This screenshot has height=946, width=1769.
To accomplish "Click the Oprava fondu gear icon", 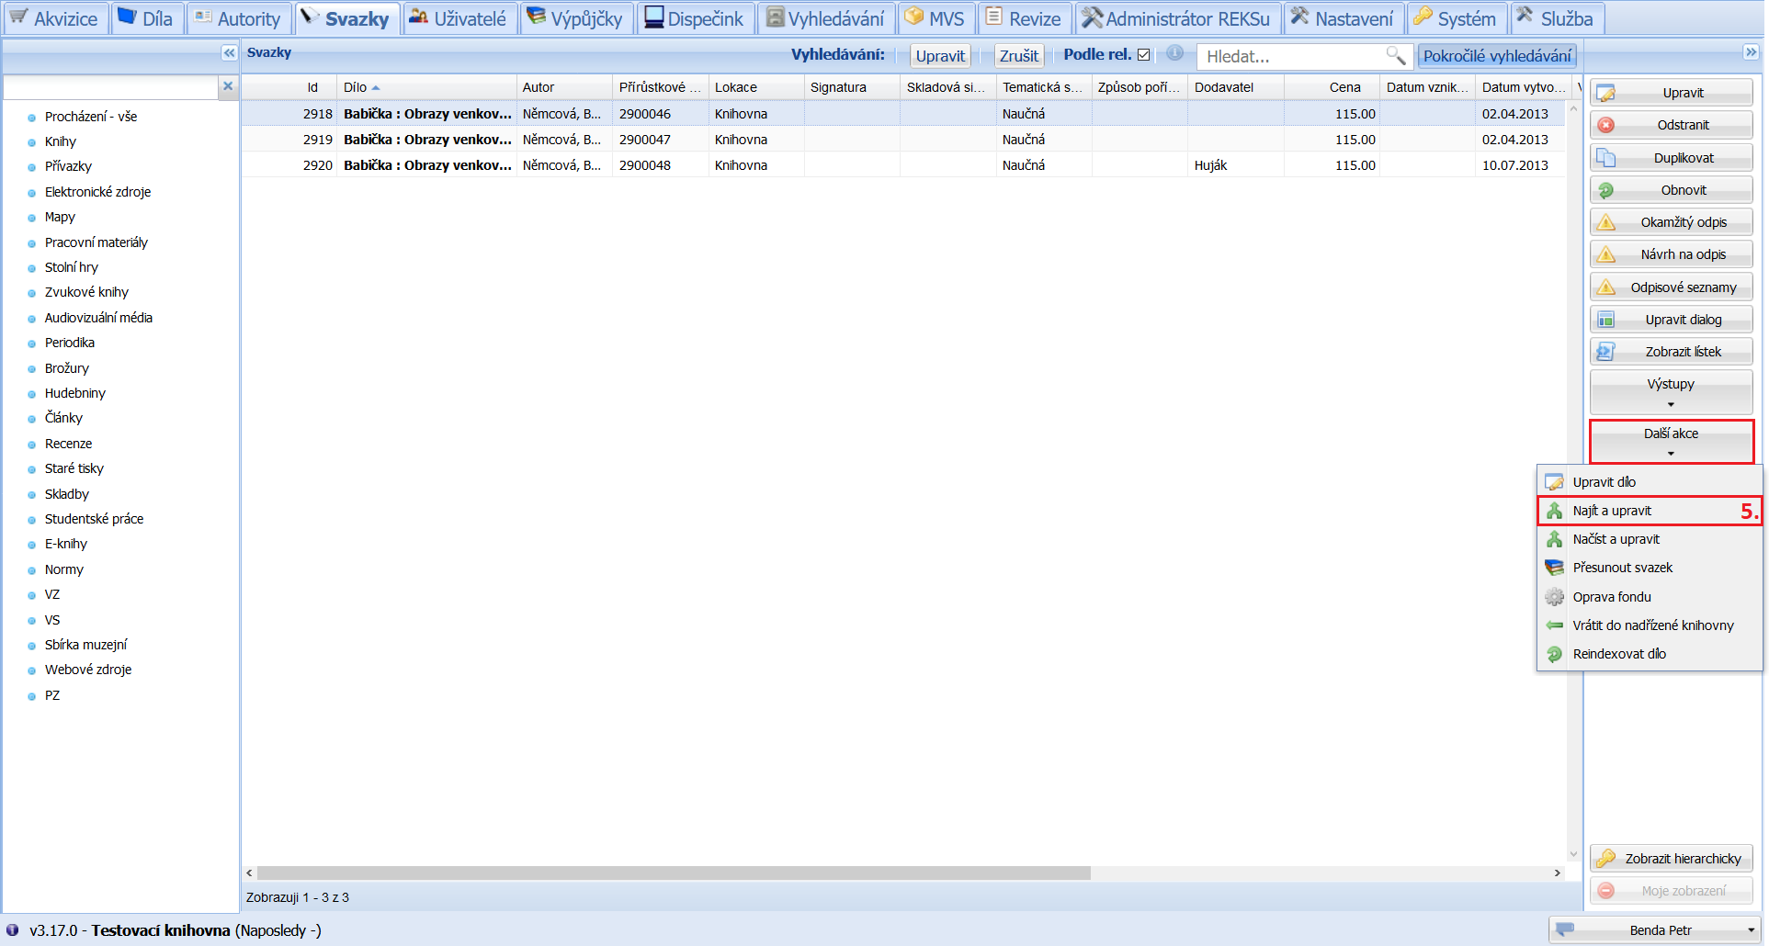I will click(1555, 597).
